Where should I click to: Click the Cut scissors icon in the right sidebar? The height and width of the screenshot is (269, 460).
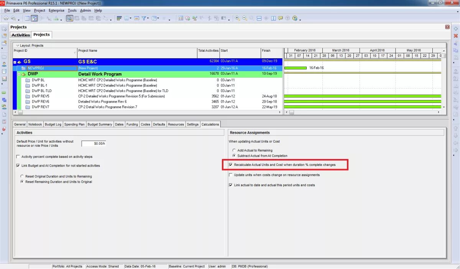pyautogui.click(x=456, y=43)
